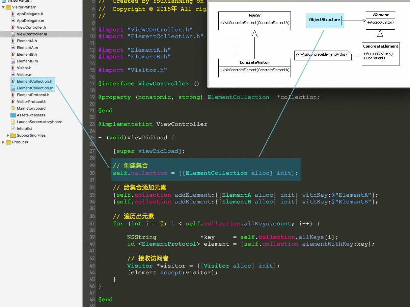Select ViewController.h file

31,27
